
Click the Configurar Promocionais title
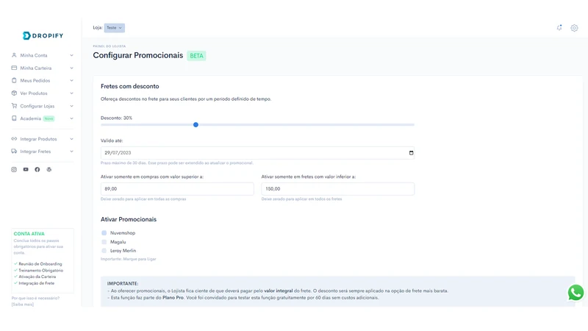[138, 55]
